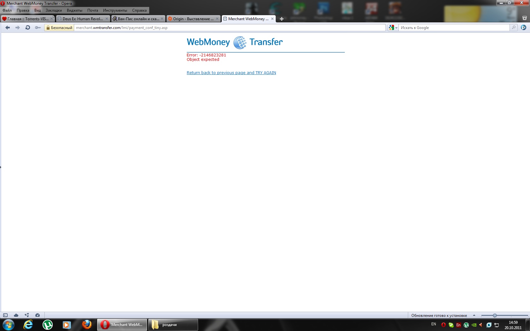The width and height of the screenshot is (530, 331).
Task: Open the Справка menu
Action: (139, 10)
